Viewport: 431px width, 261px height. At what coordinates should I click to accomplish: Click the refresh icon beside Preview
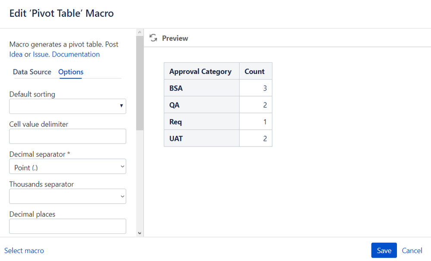tap(153, 38)
